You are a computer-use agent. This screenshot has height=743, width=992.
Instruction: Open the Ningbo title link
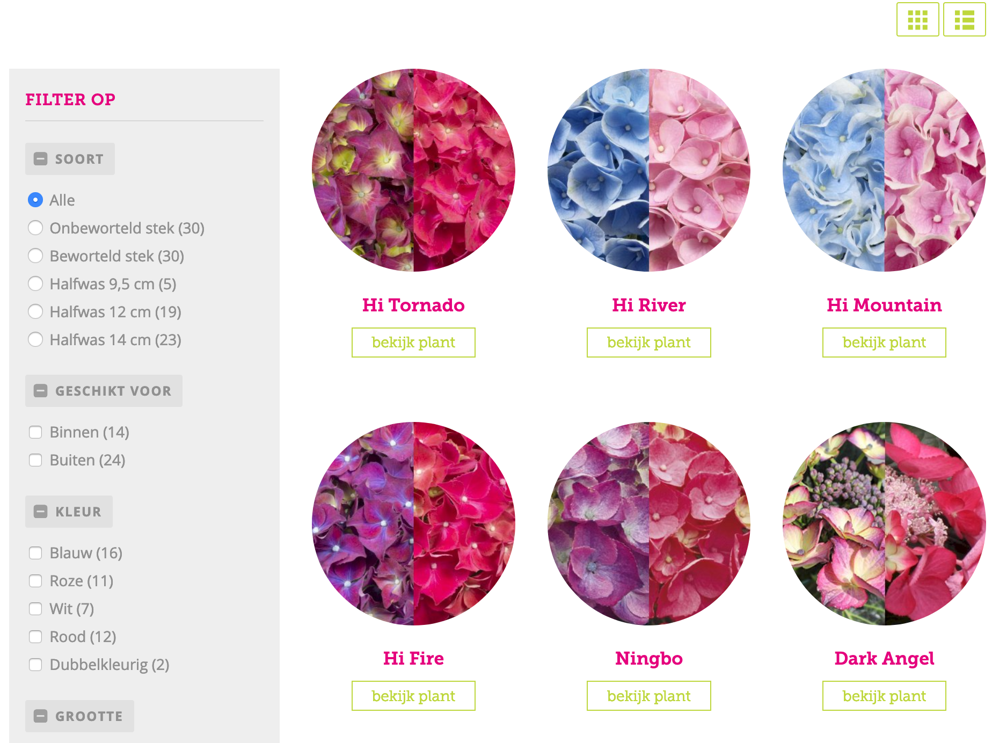click(x=648, y=658)
